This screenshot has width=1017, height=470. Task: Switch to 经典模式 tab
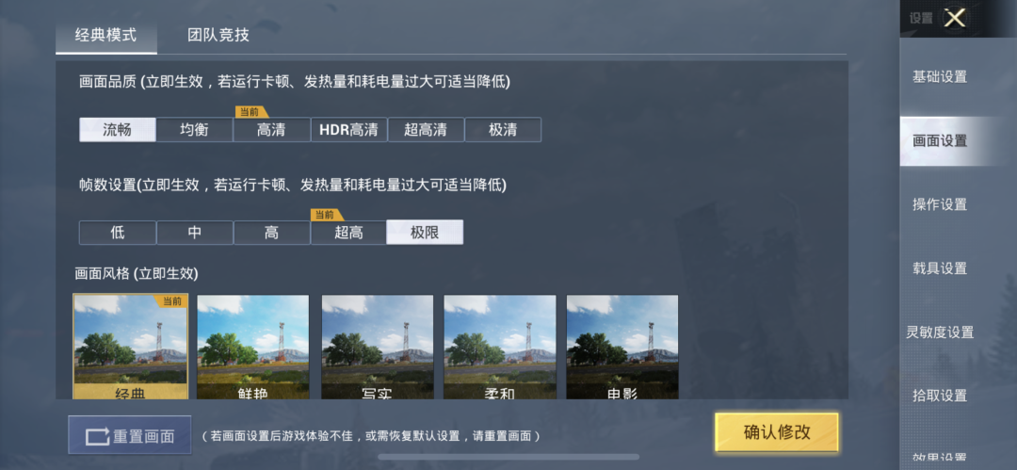point(106,35)
